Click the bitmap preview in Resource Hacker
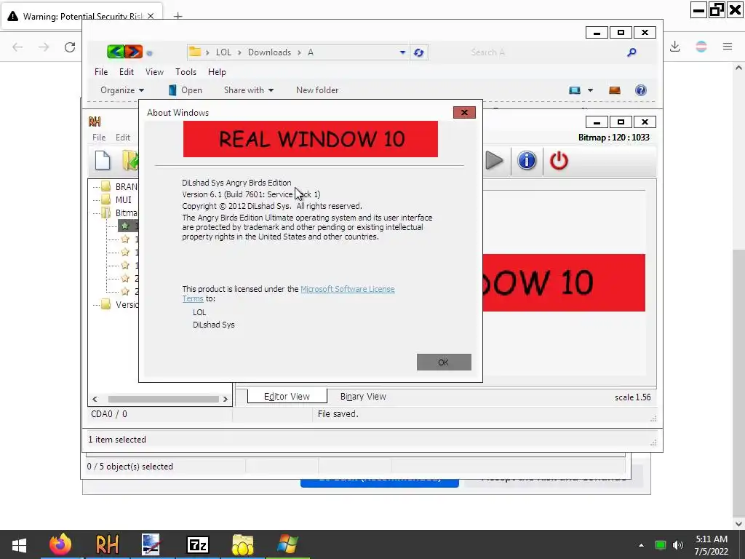This screenshot has width=745, height=559. point(564,283)
